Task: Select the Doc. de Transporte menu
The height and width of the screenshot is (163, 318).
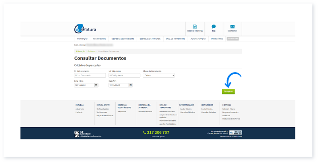Action: 175,39
